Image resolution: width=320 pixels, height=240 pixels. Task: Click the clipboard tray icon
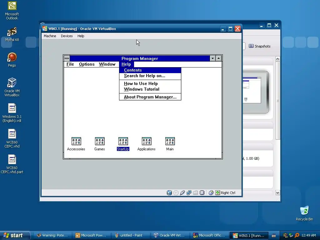tap(285, 235)
